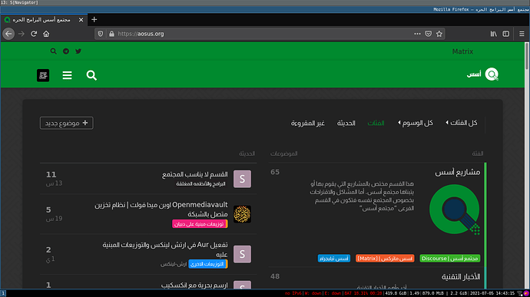Open Discourse | مجتمع أسس subcategory
Image resolution: width=530 pixels, height=297 pixels.
450,259
